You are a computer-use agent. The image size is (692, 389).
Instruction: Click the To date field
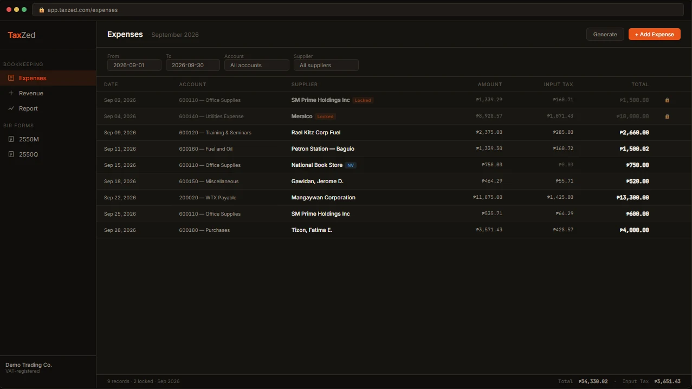pyautogui.click(x=193, y=65)
